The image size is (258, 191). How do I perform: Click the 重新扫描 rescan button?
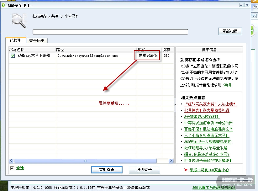[230, 31]
